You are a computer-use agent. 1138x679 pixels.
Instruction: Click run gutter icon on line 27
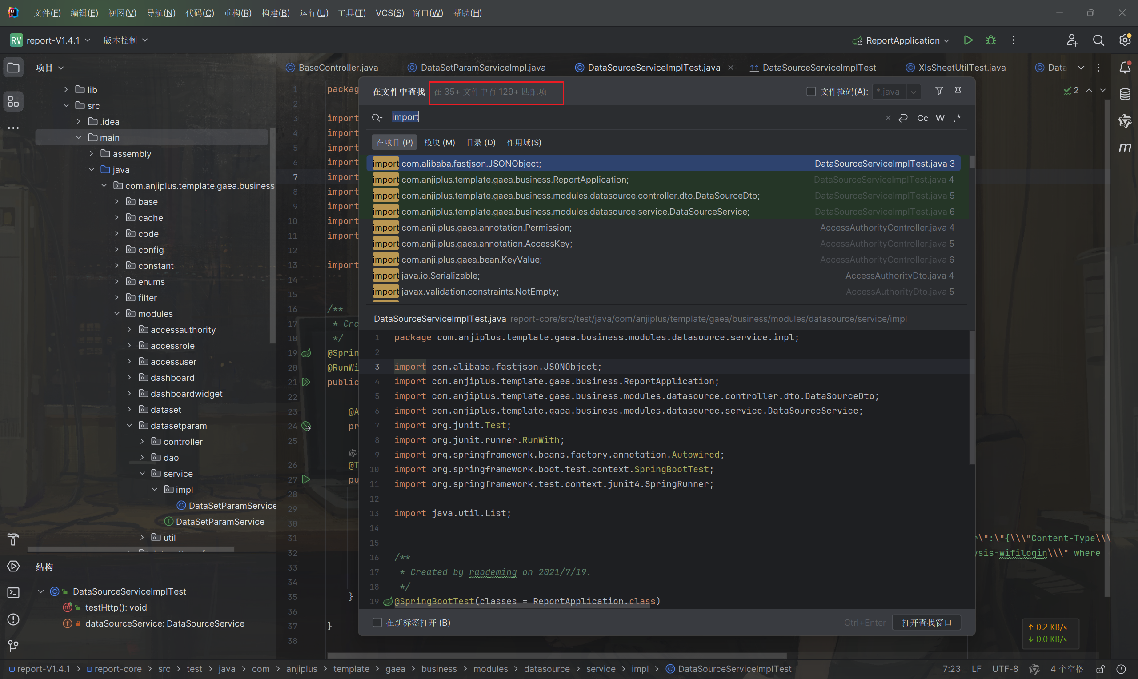pyautogui.click(x=306, y=479)
